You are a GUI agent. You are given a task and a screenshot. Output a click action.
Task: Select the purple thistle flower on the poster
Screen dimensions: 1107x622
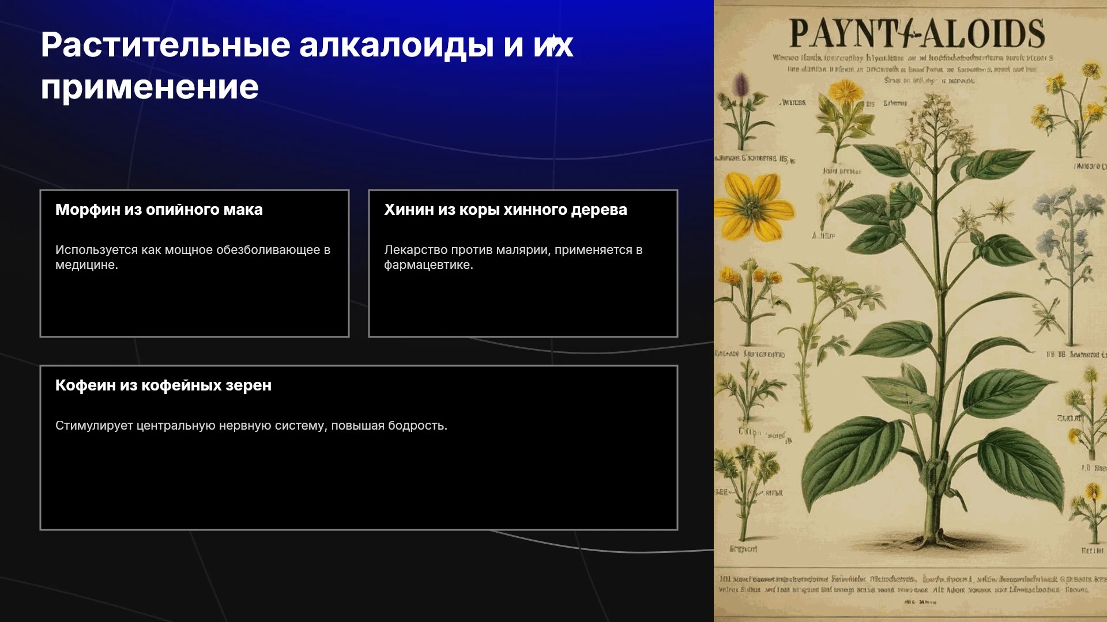pyautogui.click(x=741, y=86)
